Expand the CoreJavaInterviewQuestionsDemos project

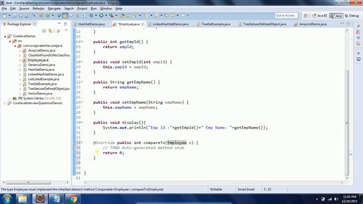click(5, 103)
